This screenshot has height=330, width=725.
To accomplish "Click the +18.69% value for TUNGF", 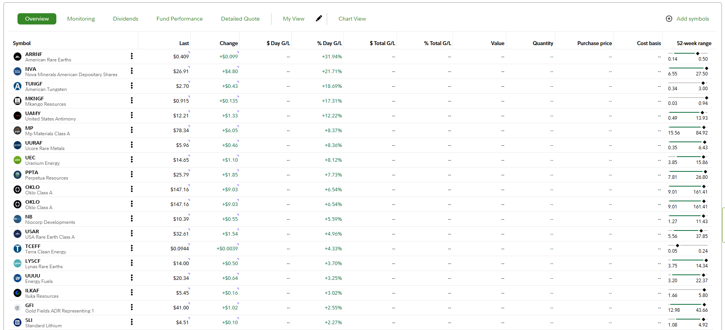I will coord(332,86).
